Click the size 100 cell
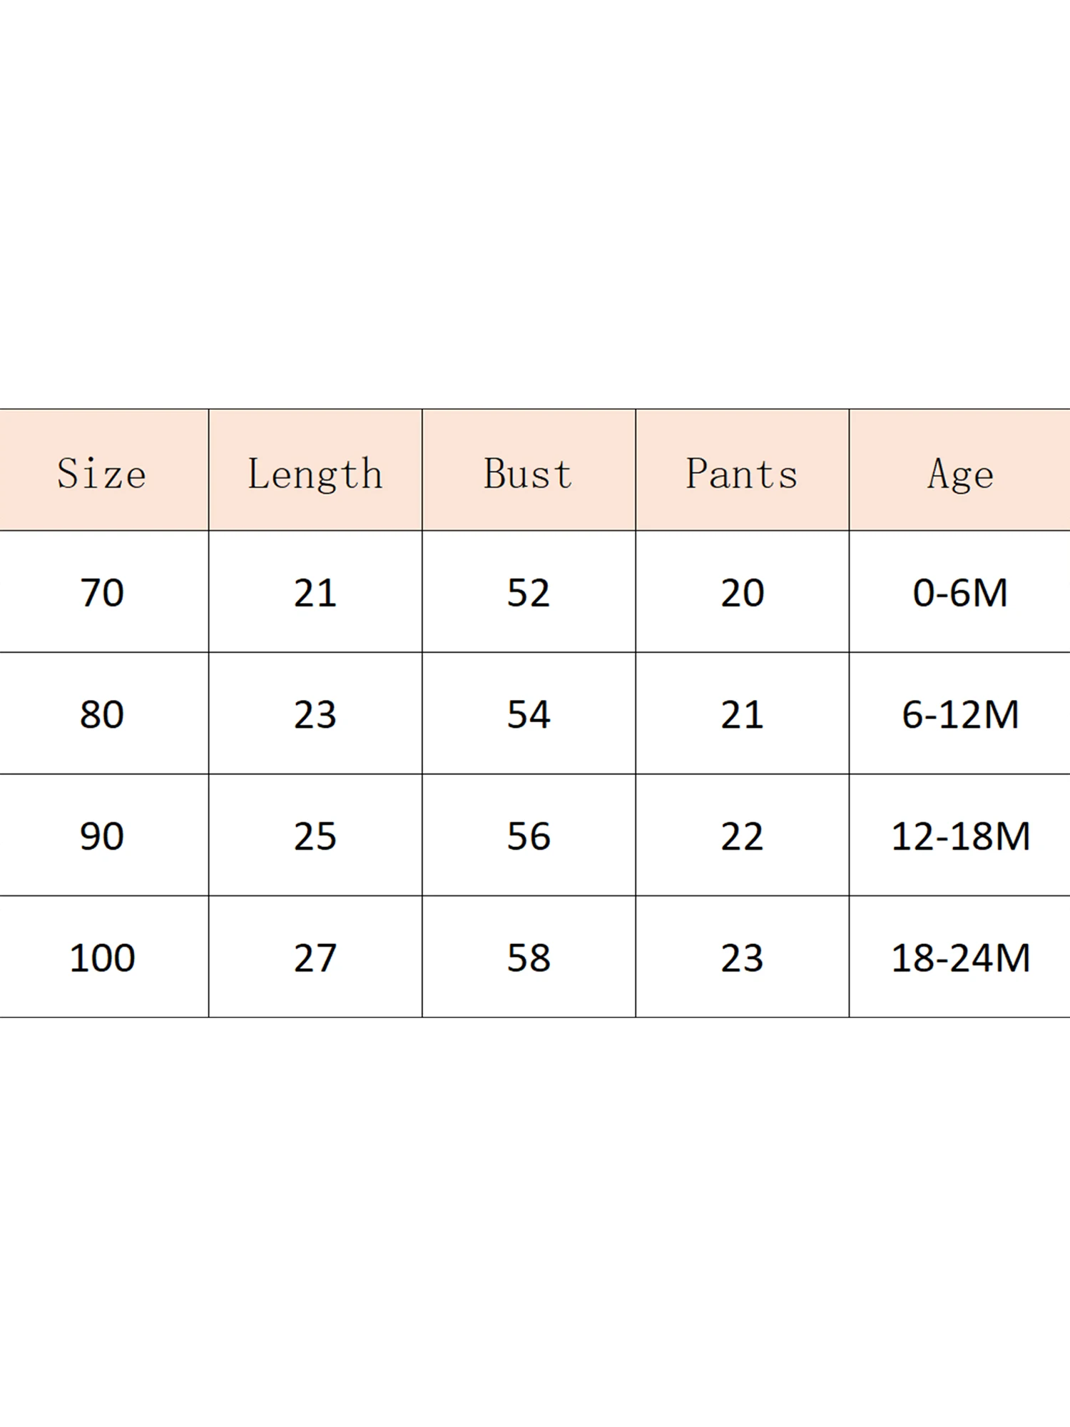Viewport: 1070px width, 1427px height. (x=102, y=958)
